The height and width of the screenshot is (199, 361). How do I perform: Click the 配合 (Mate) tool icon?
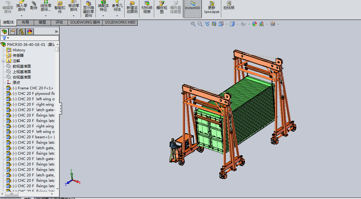(34, 5)
